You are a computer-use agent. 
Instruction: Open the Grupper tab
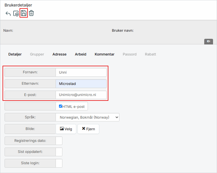pos(37,54)
